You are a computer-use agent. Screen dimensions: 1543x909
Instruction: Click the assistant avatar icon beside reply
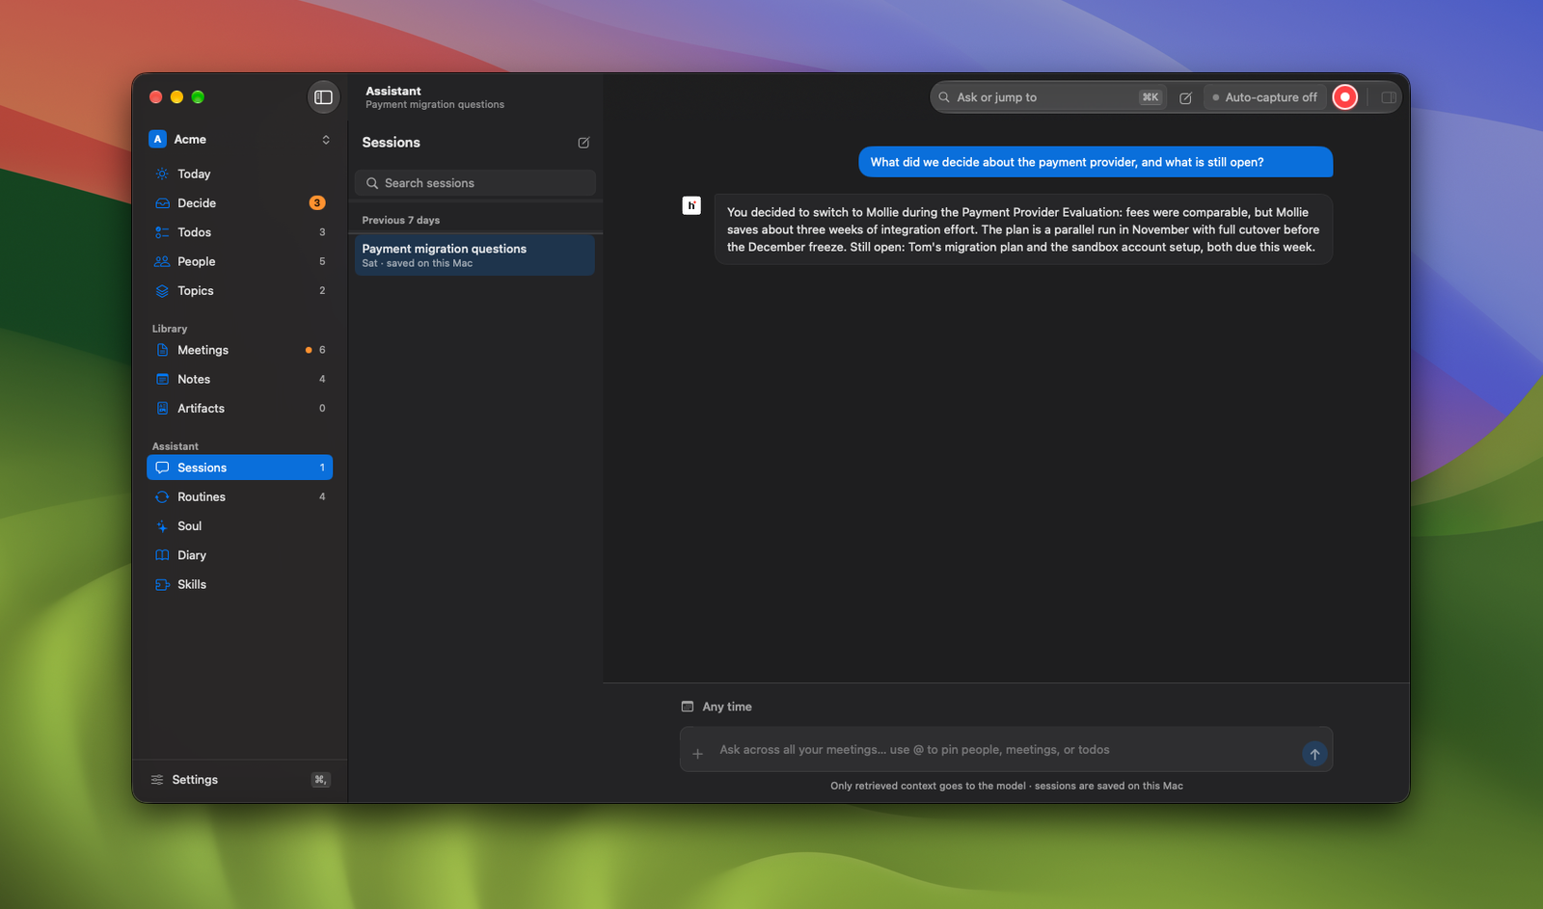click(691, 205)
